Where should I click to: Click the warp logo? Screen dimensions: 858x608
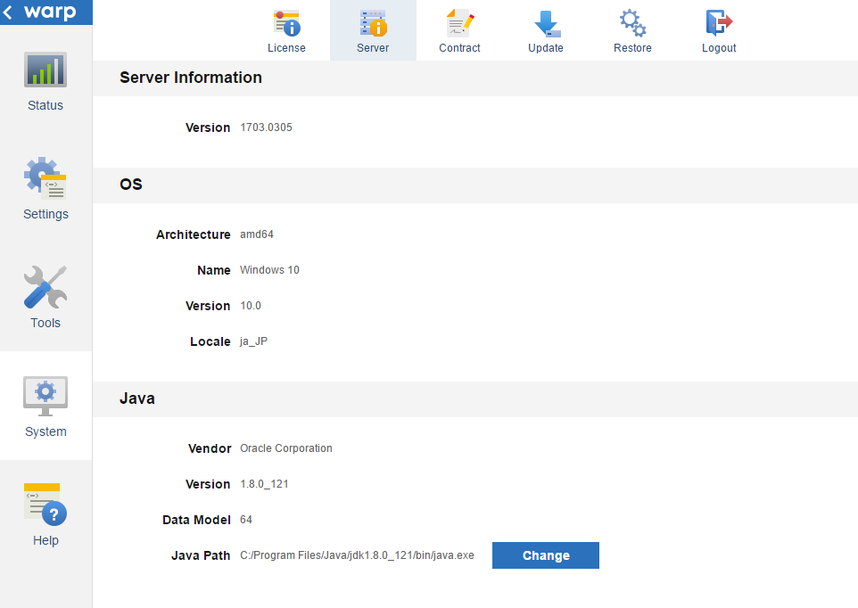click(x=54, y=12)
